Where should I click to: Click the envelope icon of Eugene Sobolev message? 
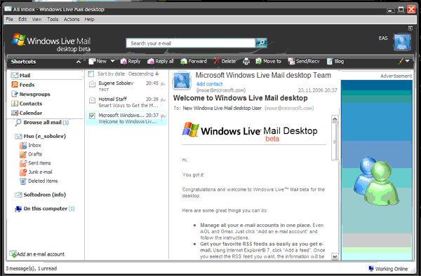tap(92, 84)
